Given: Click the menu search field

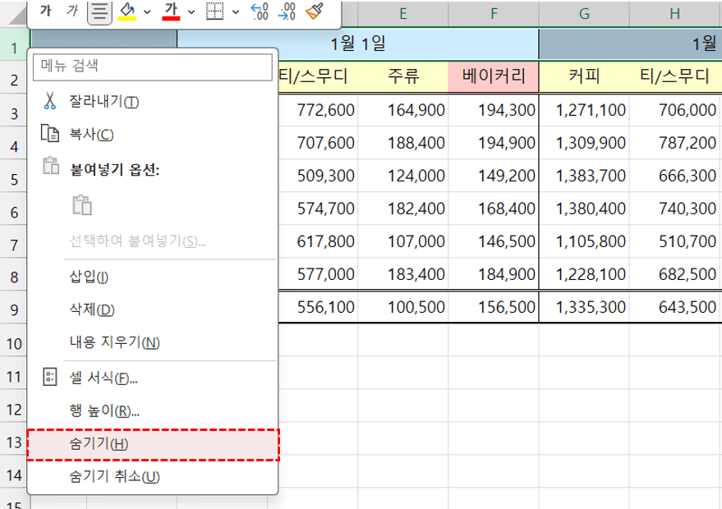Looking at the screenshot, I should [x=152, y=66].
